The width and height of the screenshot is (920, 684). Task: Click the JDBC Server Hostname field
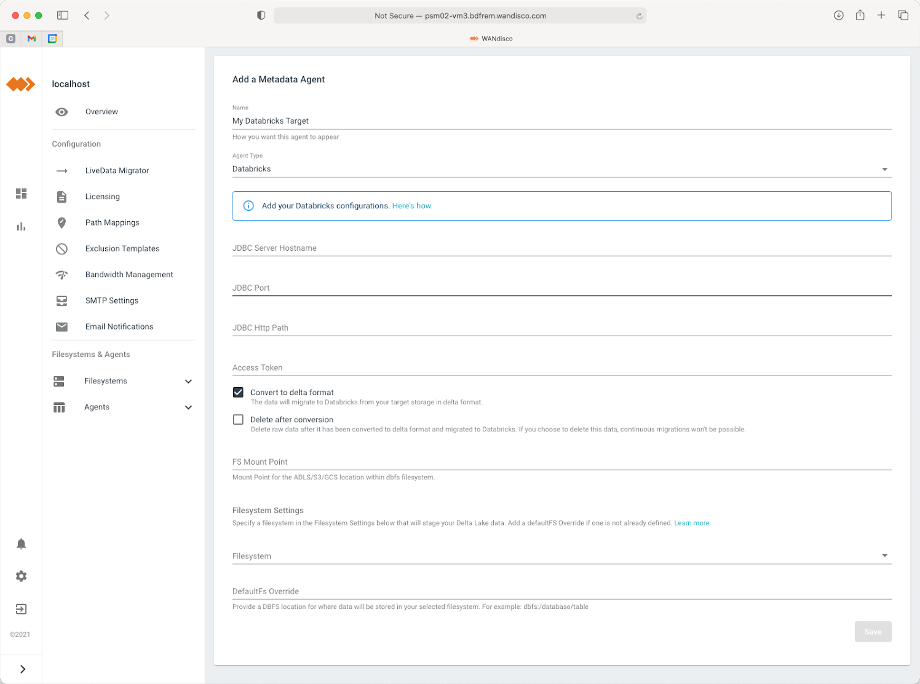561,248
